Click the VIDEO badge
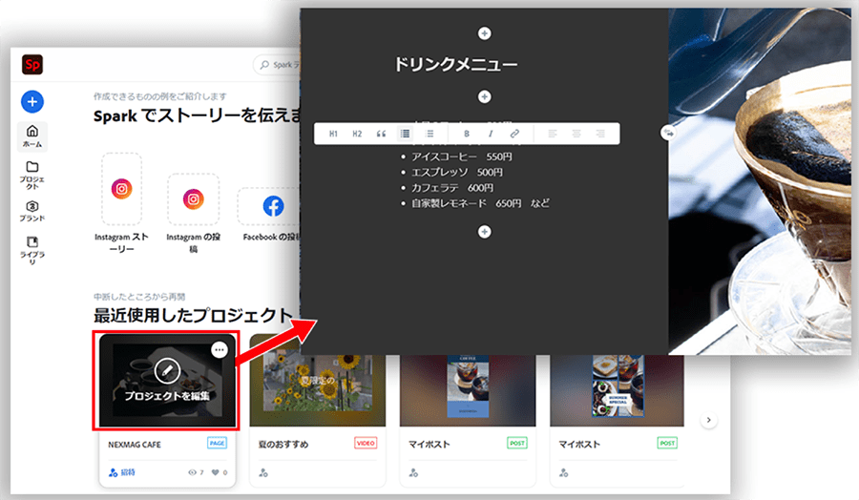The image size is (859, 500). tap(366, 443)
